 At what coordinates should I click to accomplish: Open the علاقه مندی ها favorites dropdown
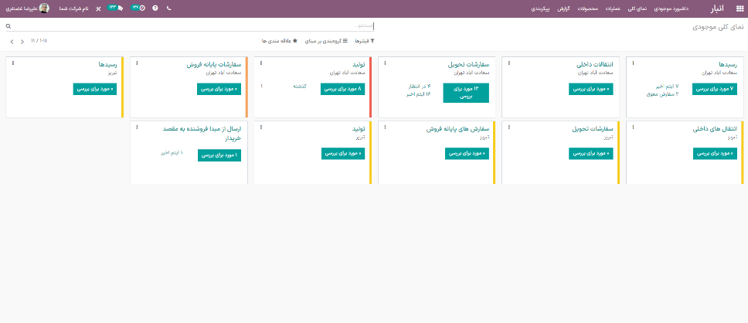280,40
